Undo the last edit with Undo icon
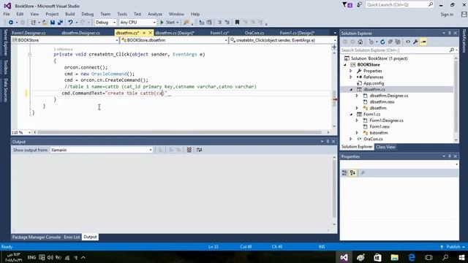Image resolution: width=468 pixels, height=263 pixels. click(x=70, y=23)
